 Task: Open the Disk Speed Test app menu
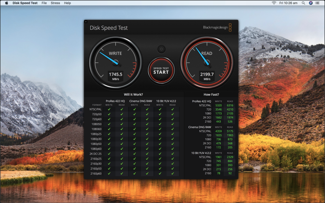tap(25, 3)
